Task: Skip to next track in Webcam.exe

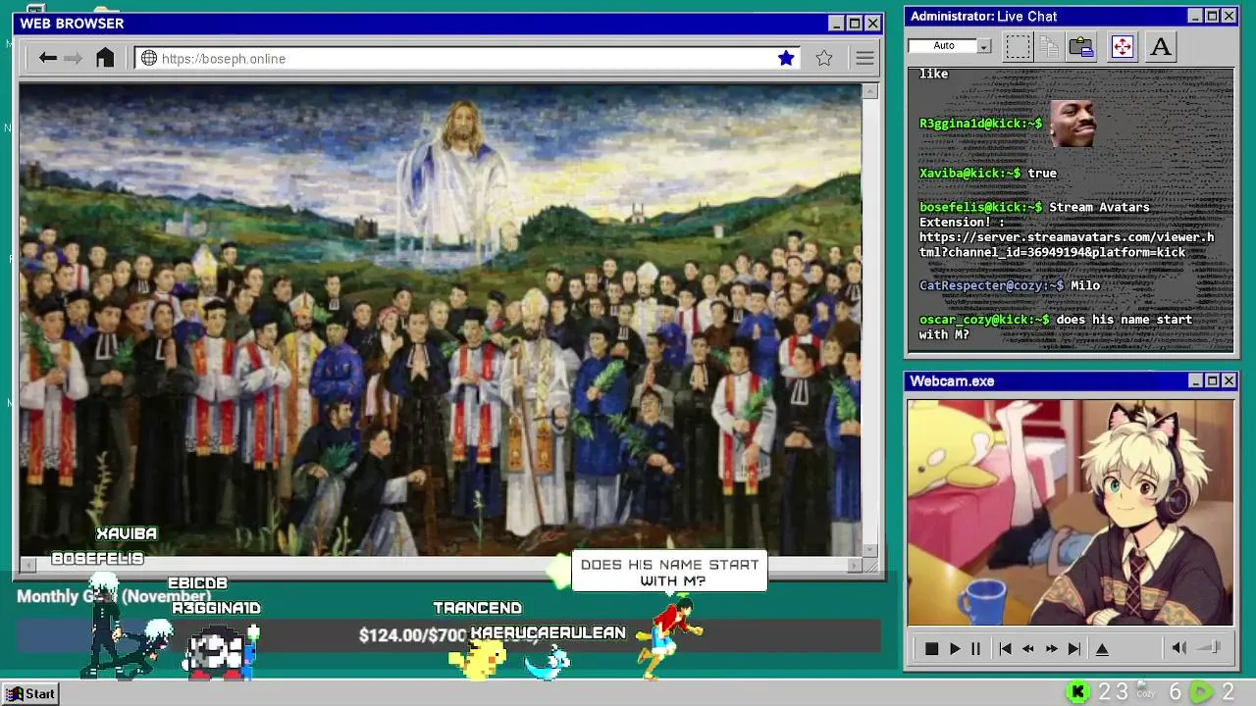Action: coord(1074,648)
